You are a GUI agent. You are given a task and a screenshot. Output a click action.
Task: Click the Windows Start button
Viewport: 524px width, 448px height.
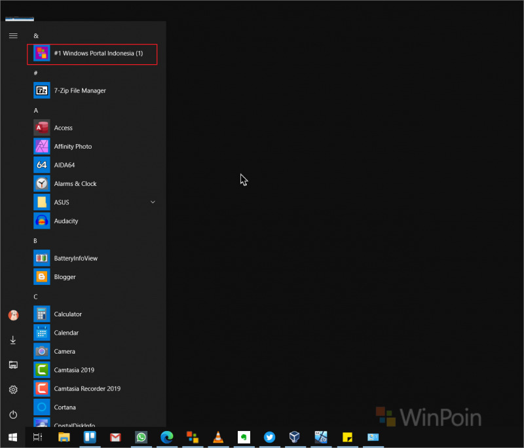(12, 437)
